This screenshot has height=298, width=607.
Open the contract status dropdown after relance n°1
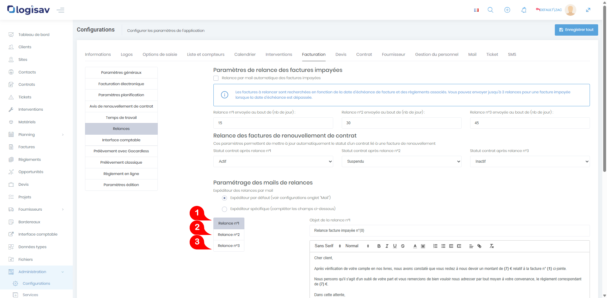pyautogui.click(x=273, y=161)
